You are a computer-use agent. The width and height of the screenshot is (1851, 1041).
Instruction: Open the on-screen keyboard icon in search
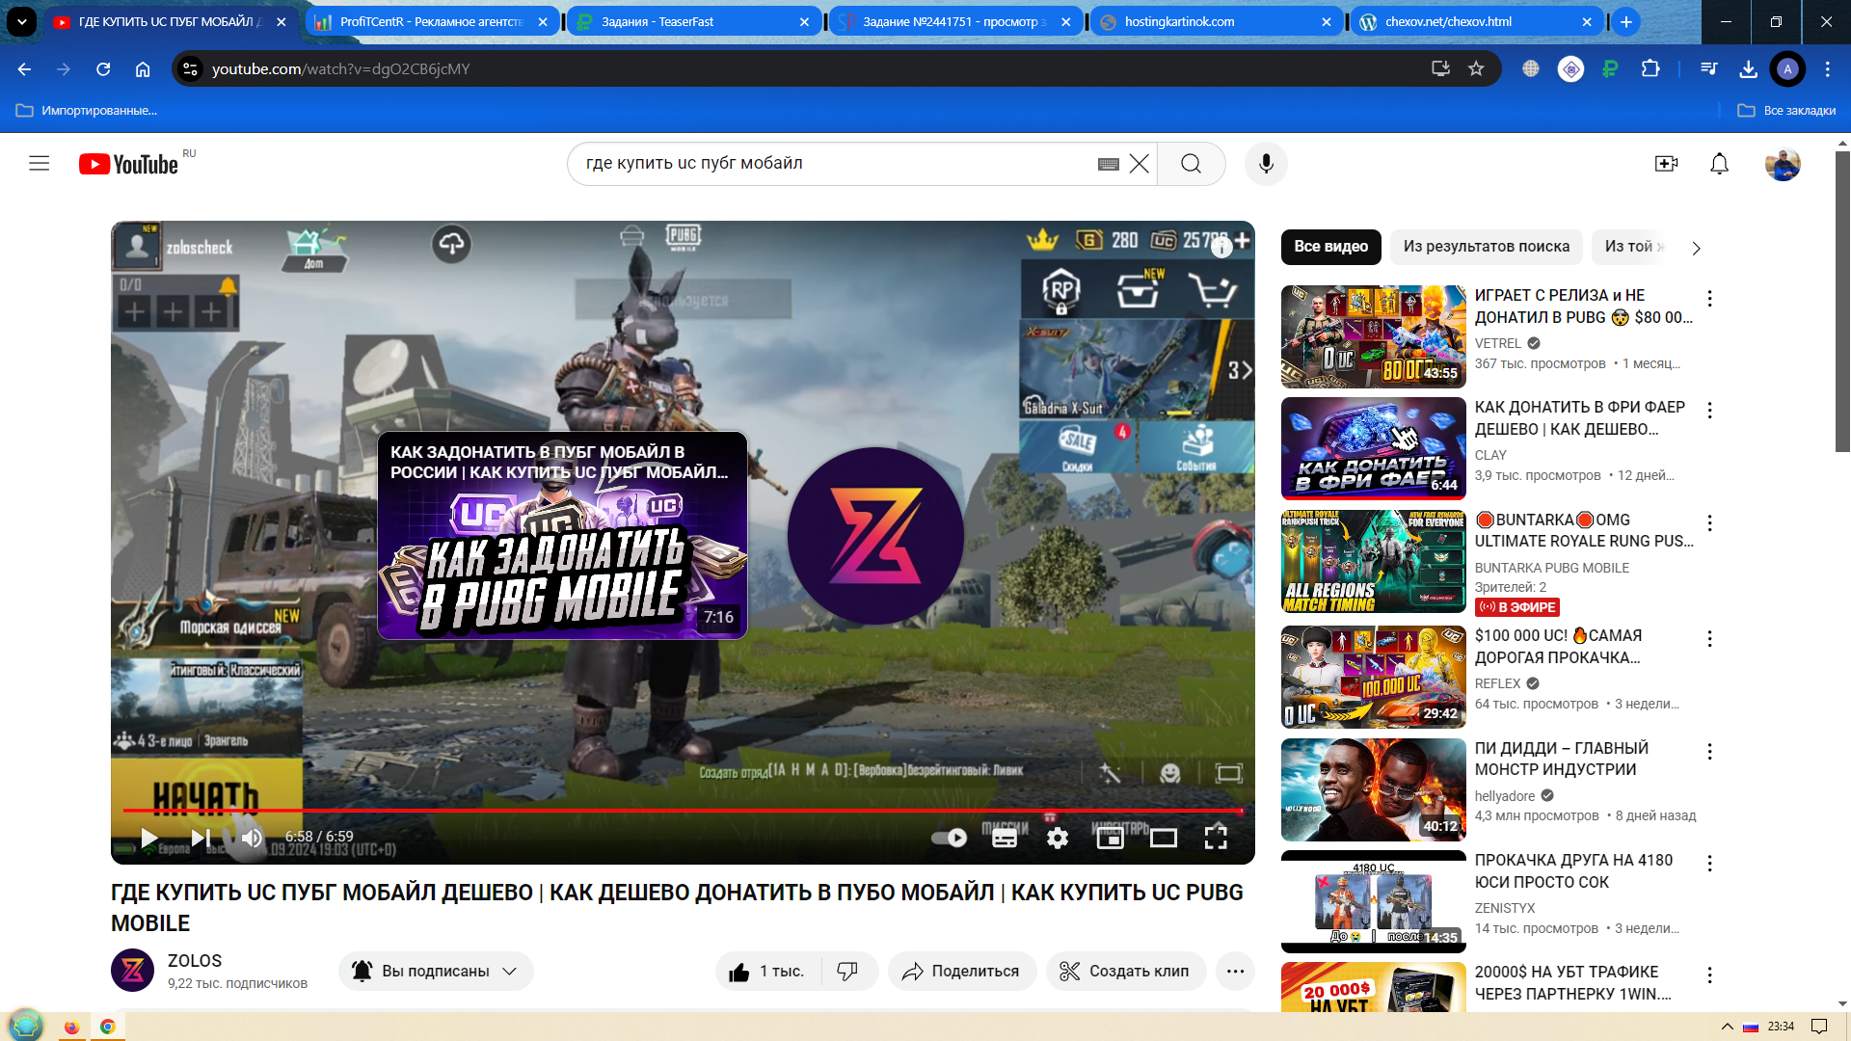1109,164
